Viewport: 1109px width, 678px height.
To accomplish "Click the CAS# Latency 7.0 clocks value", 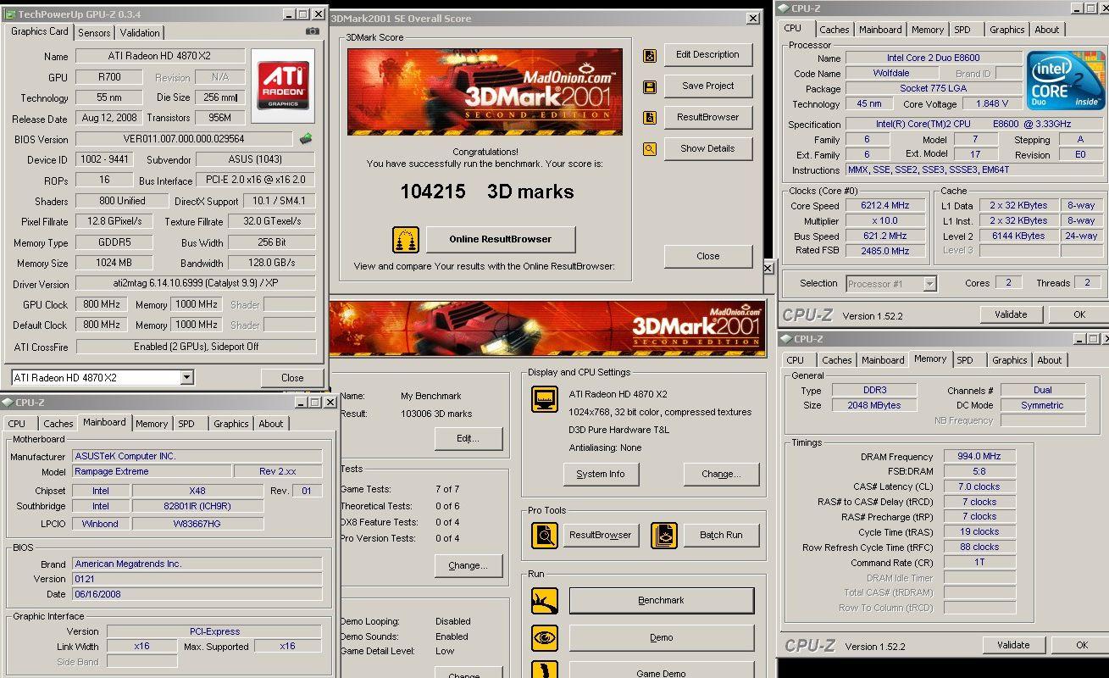I will click(979, 487).
